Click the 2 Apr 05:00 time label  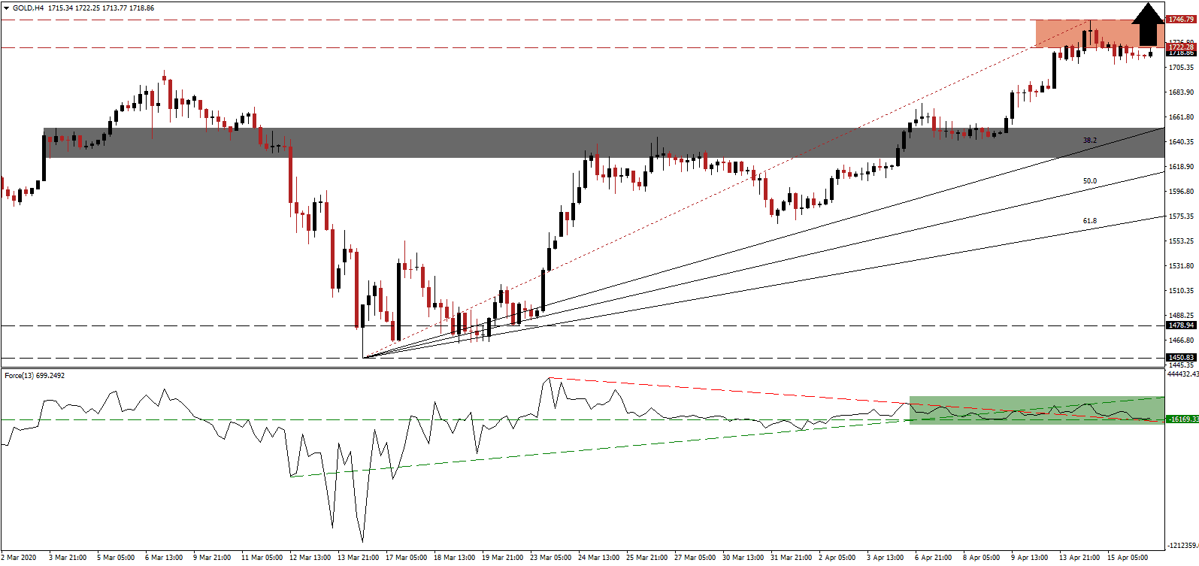pos(837,558)
